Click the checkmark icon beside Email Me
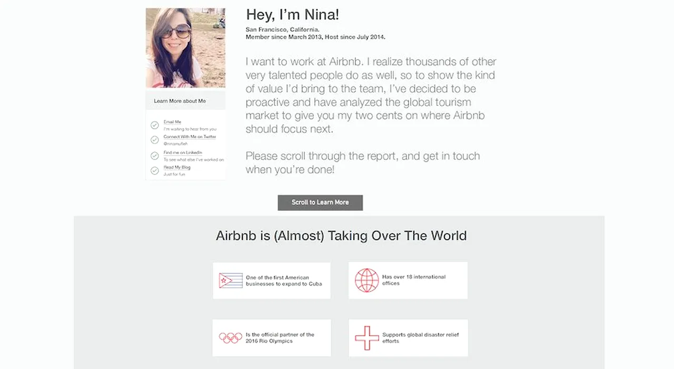Screen dimensions: 674x369 coord(155,125)
